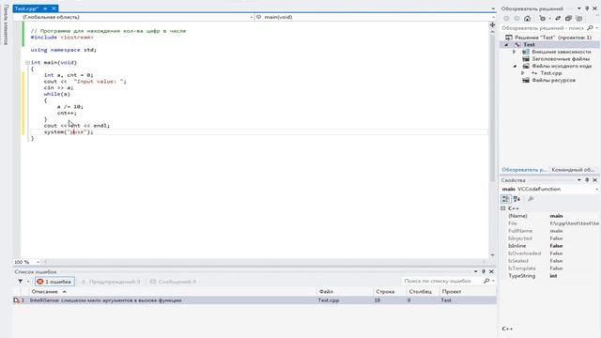
Task: Toggle the '1 ошибка' errors filter
Action: (x=54, y=282)
